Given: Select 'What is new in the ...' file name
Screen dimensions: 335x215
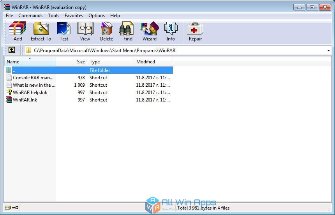Looking at the screenshot, I should tap(34, 85).
